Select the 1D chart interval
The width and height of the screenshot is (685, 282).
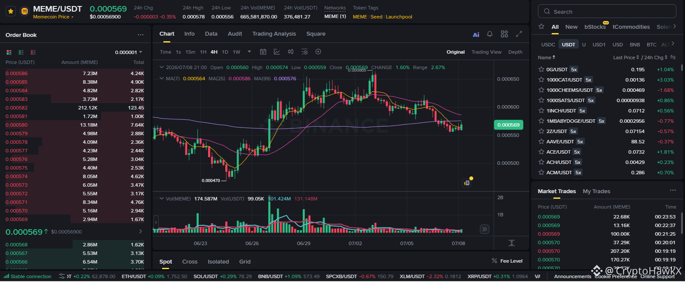225,52
